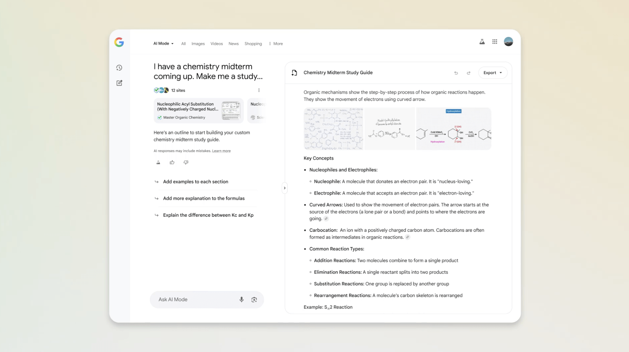This screenshot has height=352, width=629.
Task: Click the Learn more link
Action: tap(221, 151)
